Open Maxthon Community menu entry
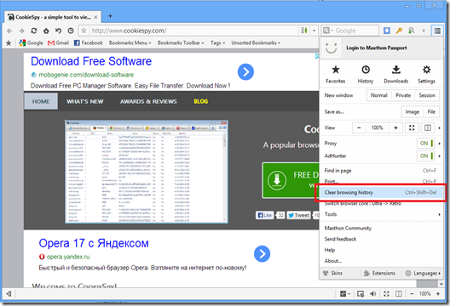The height and width of the screenshot is (306, 450). point(381,228)
